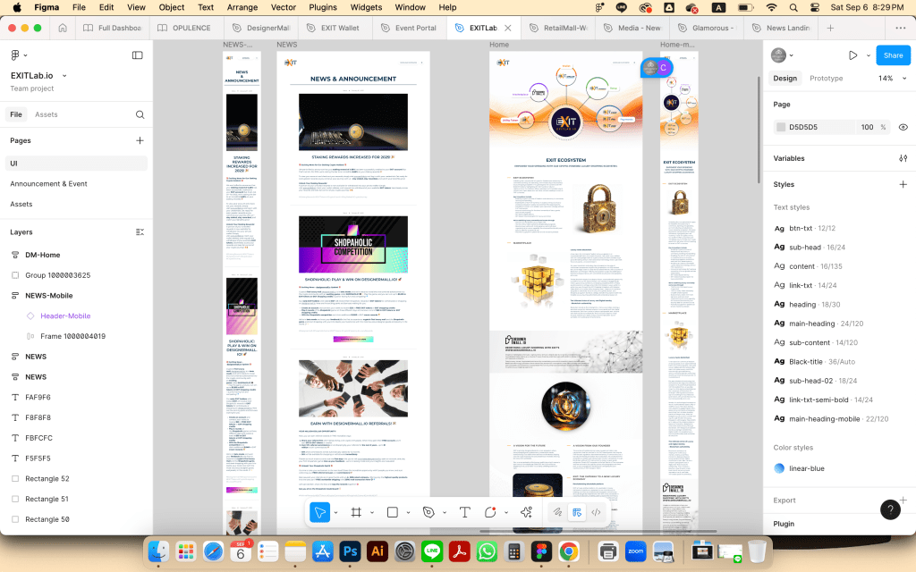Toggle page background visibility eye icon
The image size is (916, 572).
click(x=903, y=127)
